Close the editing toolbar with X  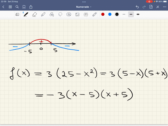[158, 7]
